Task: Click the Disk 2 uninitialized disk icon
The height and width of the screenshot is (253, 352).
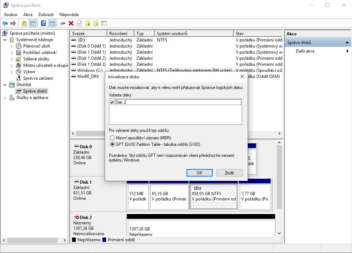Action: pyautogui.click(x=76, y=217)
